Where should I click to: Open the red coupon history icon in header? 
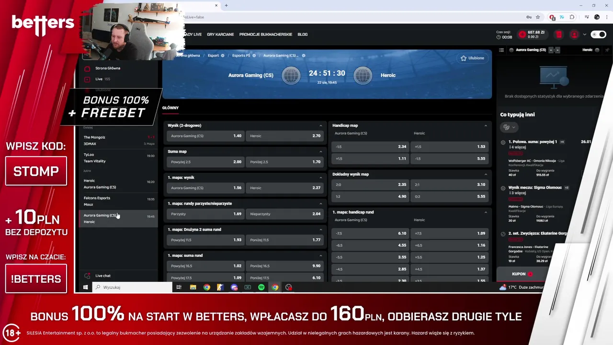coord(559,34)
